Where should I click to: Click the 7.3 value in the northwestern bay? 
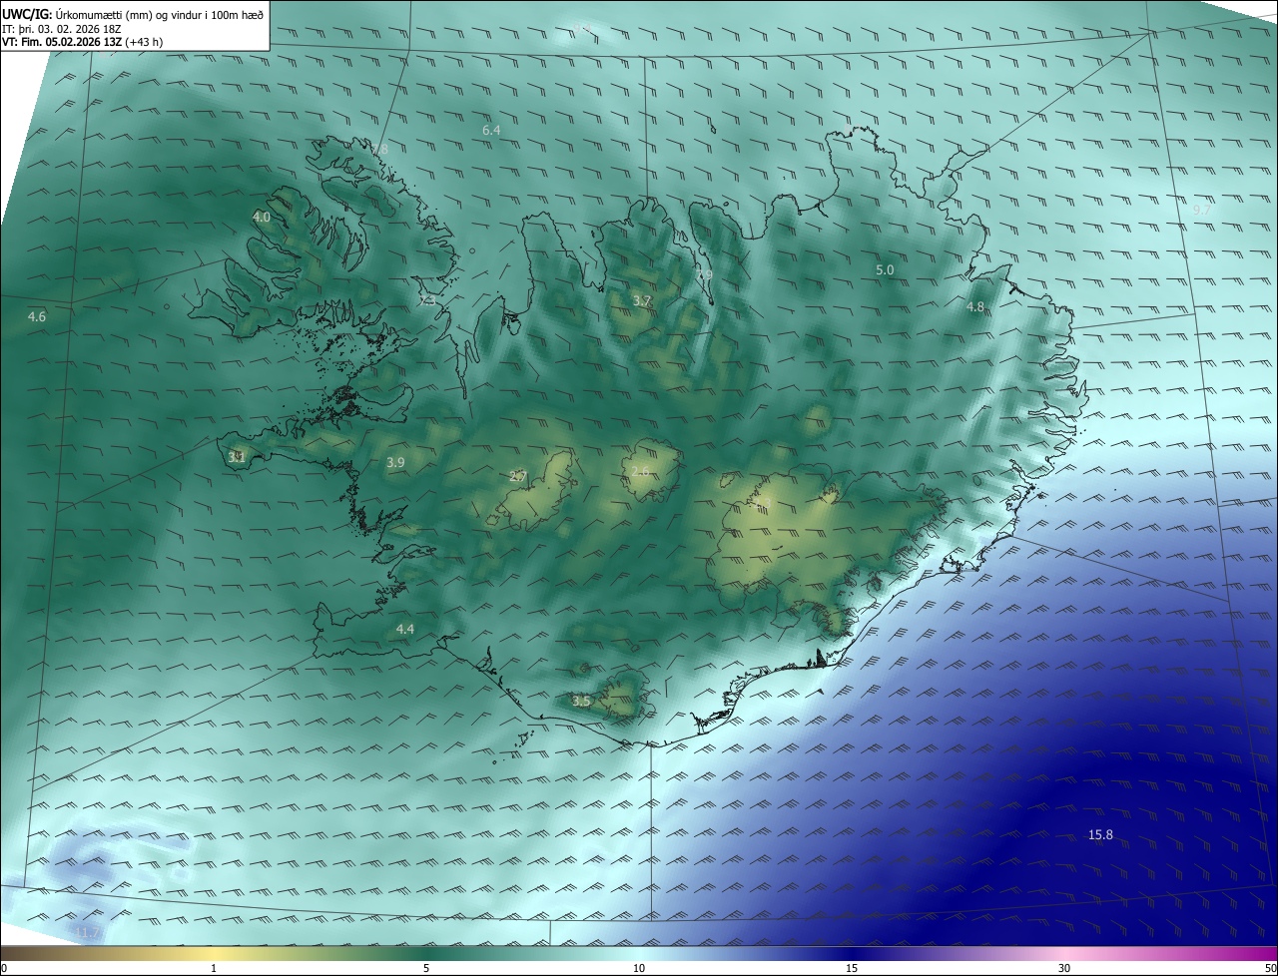(x=427, y=300)
